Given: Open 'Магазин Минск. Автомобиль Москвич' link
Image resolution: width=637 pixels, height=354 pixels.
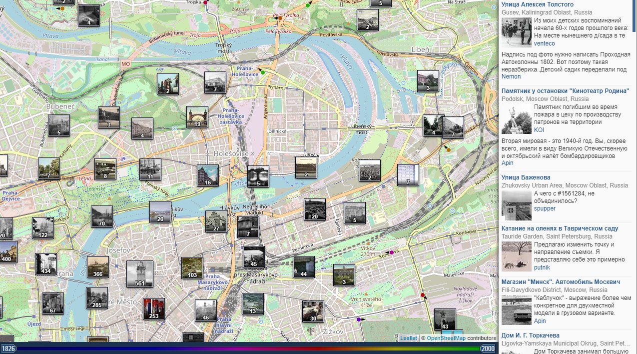Looking at the screenshot, I should pyautogui.click(x=561, y=282).
